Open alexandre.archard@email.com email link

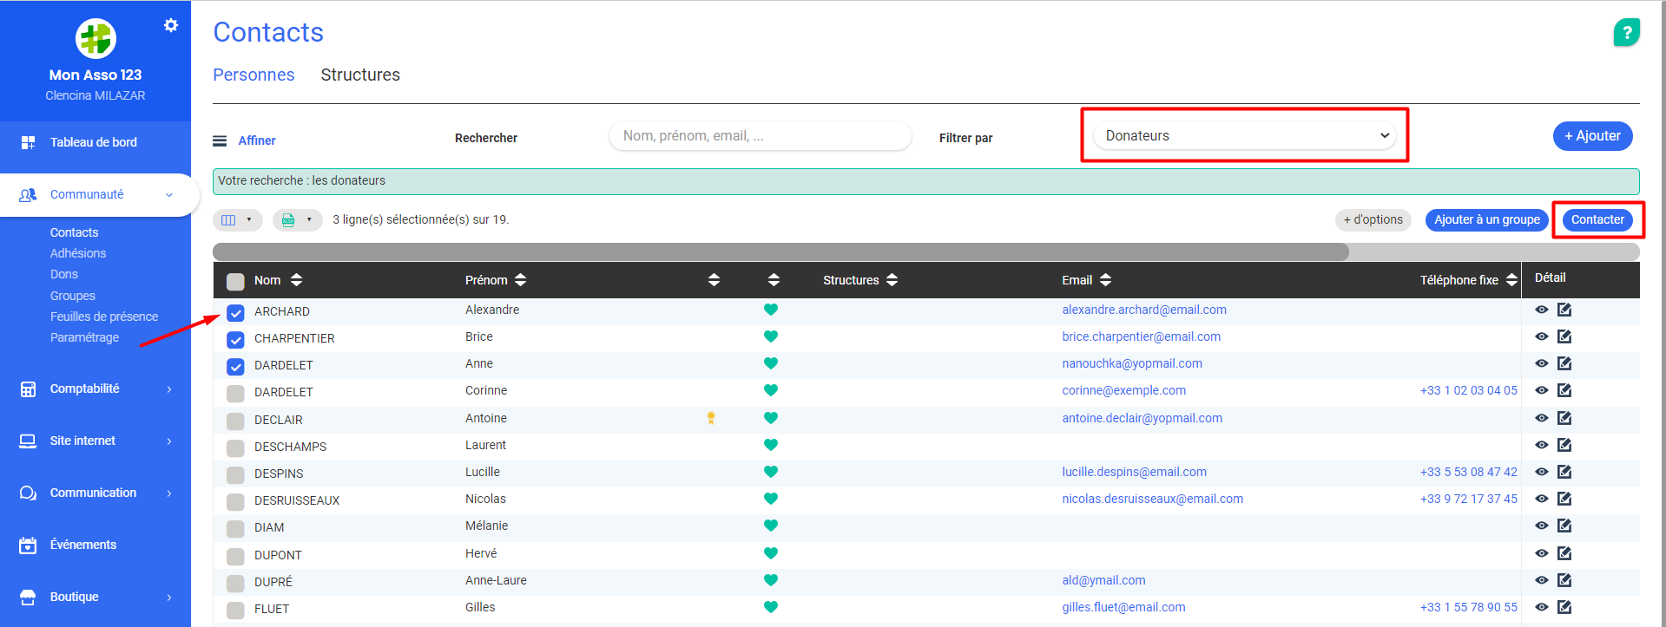click(1144, 310)
